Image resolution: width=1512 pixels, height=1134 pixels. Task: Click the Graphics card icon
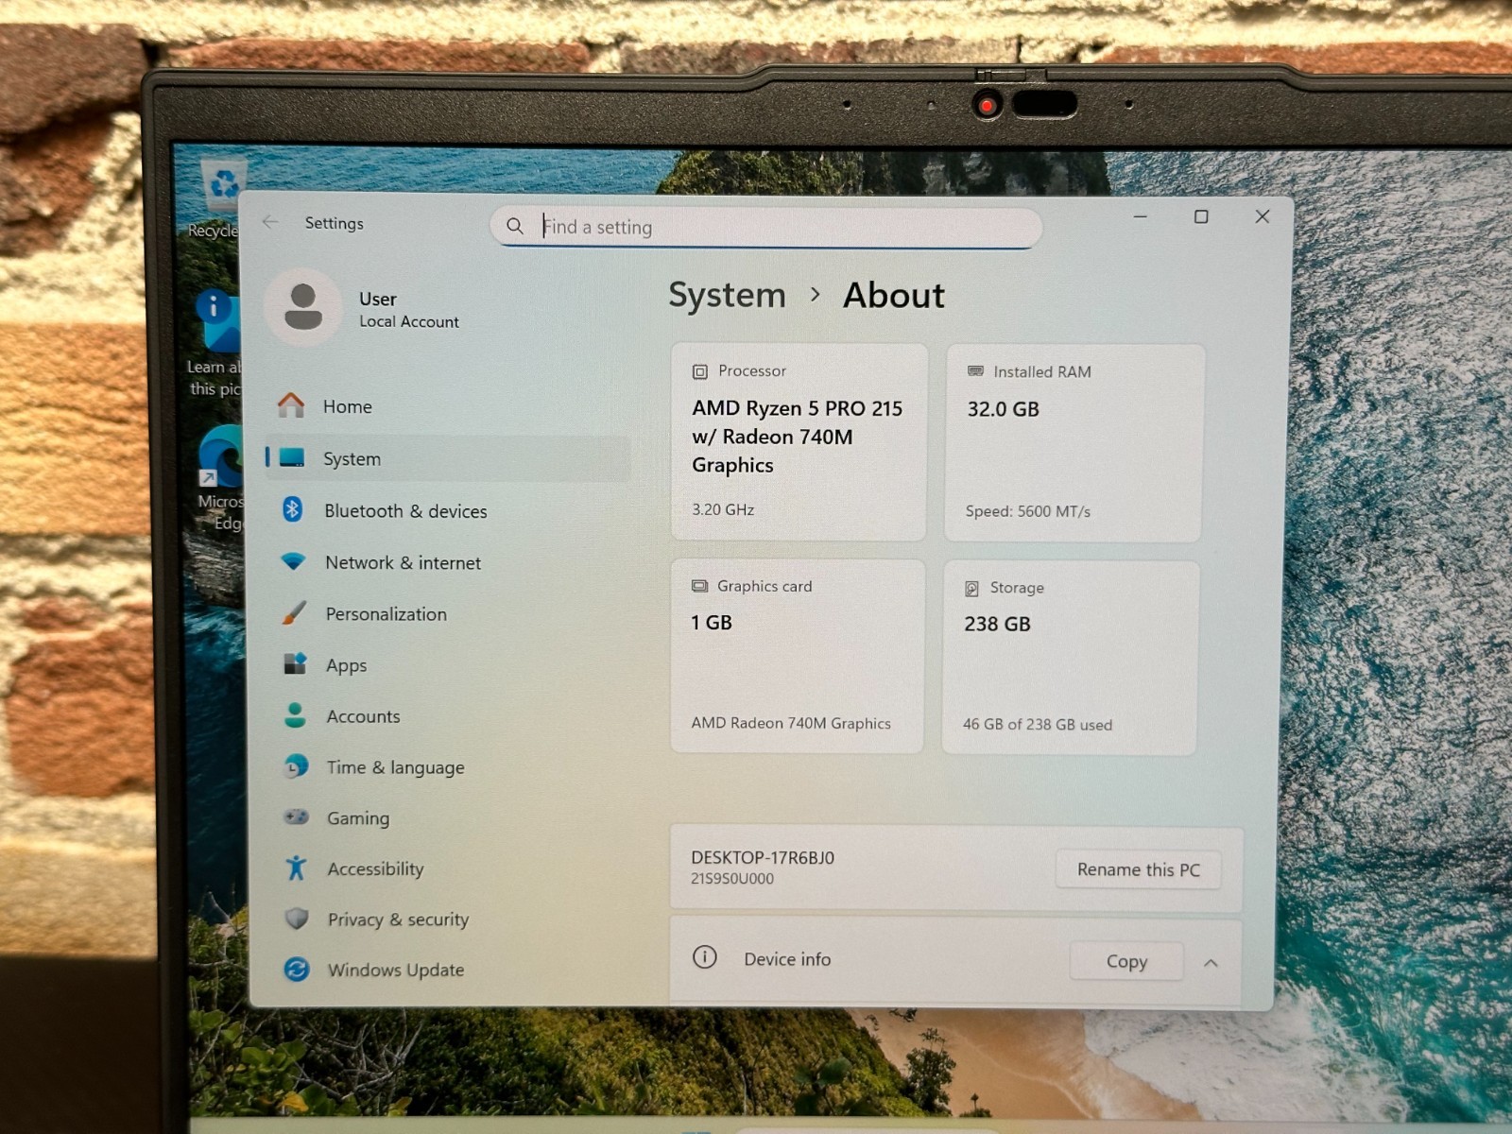tap(699, 586)
